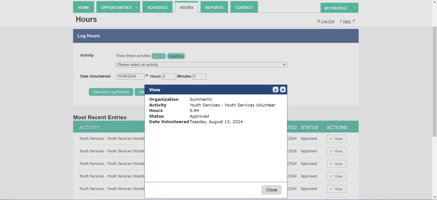Click the Close button in View dialog
437x200 pixels.
[x=271, y=190]
